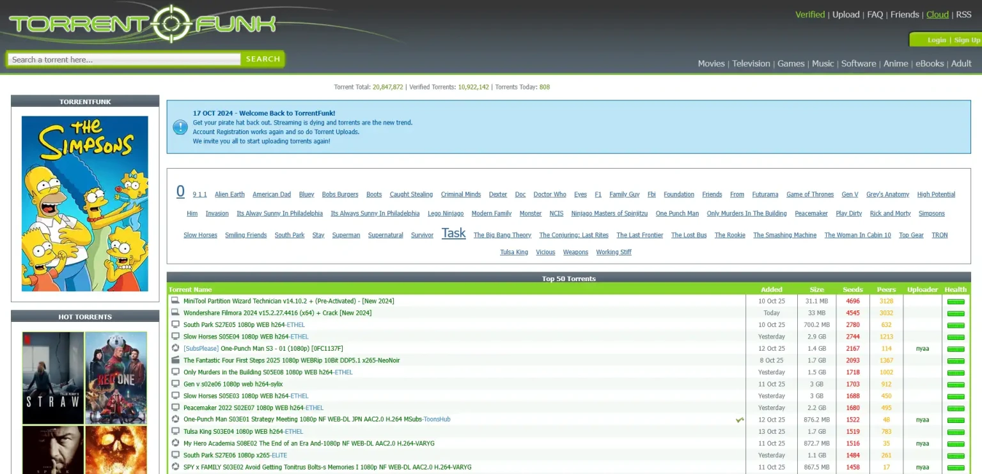
Task: Sort by the Added column header
Action: (772, 289)
